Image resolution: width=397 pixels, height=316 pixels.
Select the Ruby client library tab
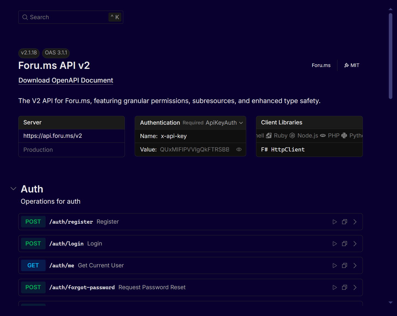(277, 136)
